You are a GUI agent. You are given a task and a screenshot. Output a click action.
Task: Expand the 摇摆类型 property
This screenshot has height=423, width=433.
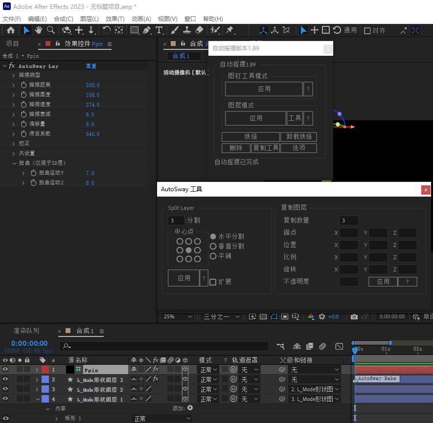coord(14,75)
